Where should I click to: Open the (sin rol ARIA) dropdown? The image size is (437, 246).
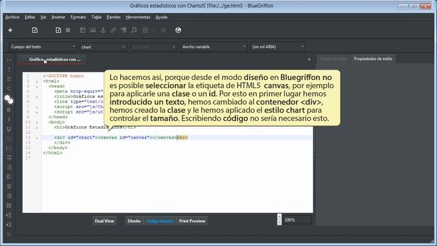[x=278, y=47]
